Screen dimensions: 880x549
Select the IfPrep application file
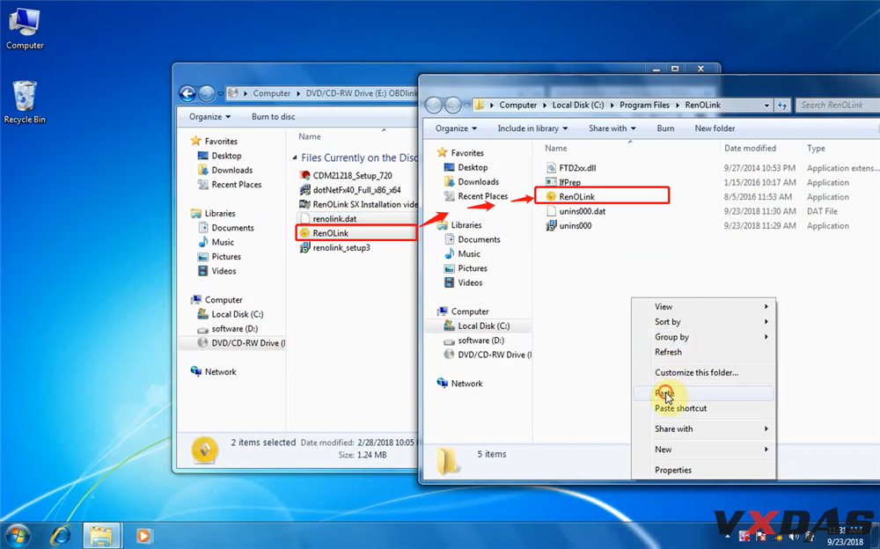[569, 182]
